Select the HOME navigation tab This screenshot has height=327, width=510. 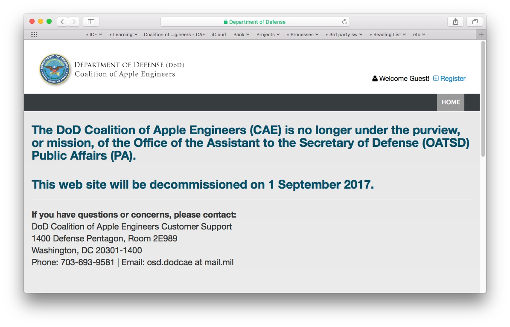(x=451, y=102)
